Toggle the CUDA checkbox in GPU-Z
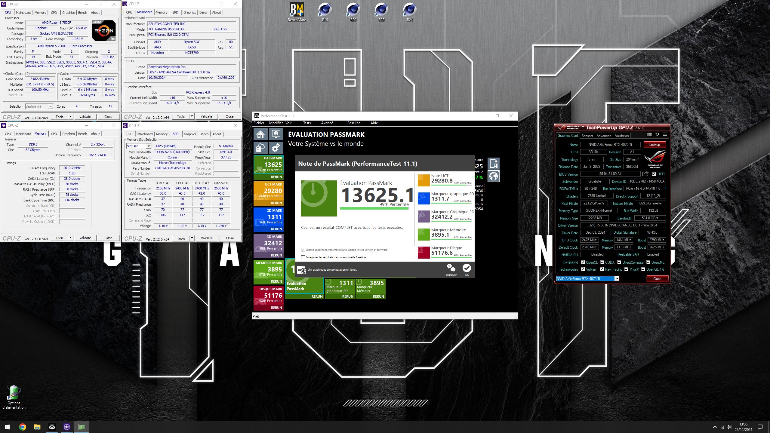Viewport: 770px width, 433px height. pos(602,263)
